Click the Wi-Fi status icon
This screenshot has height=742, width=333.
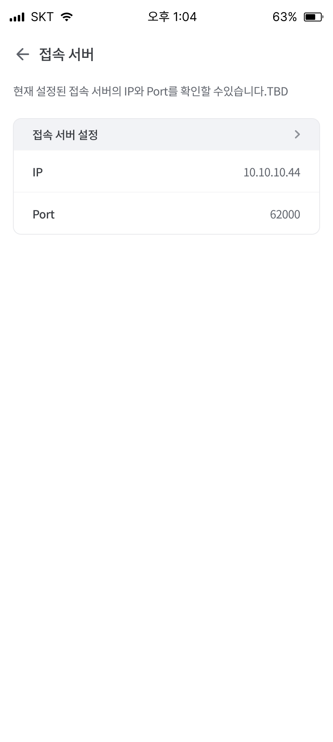pos(67,17)
